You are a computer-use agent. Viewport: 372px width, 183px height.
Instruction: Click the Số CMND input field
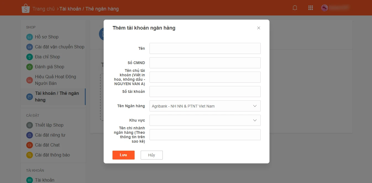[x=205, y=63]
